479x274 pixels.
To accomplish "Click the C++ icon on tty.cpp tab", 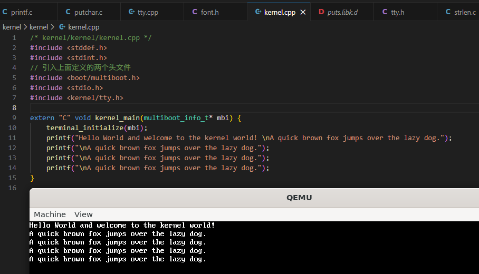I will coord(131,12).
